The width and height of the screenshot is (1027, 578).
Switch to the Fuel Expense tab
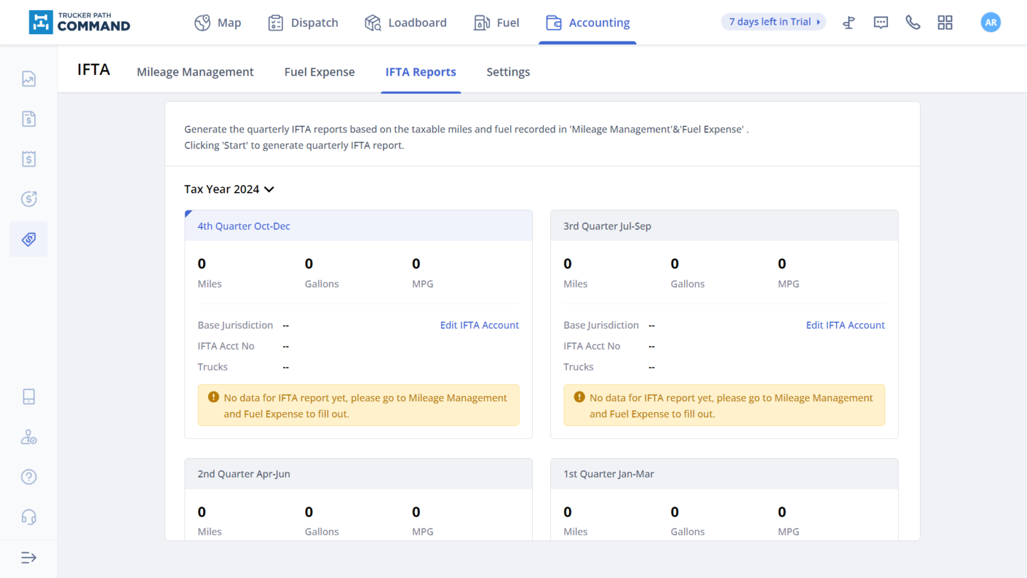click(x=319, y=72)
